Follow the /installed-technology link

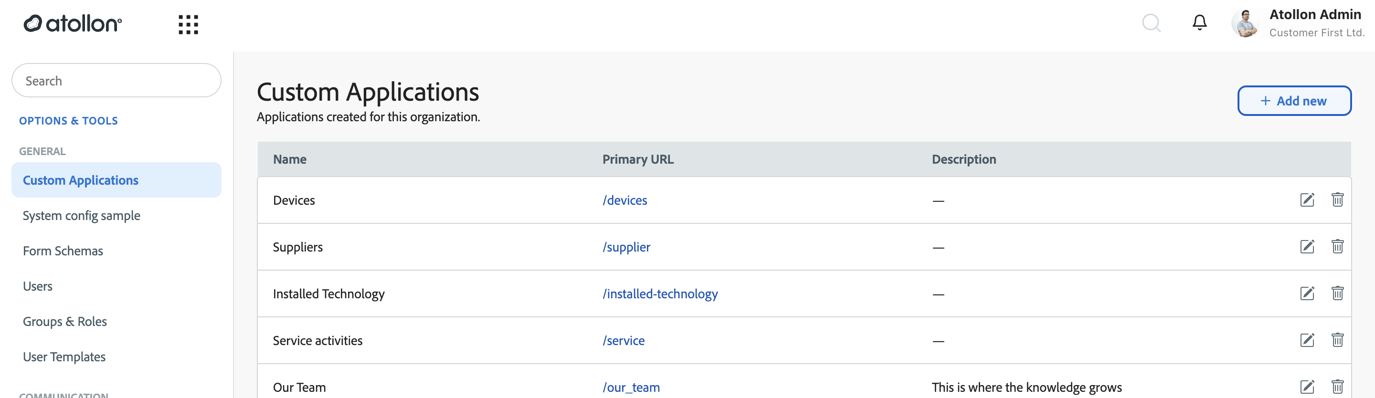[660, 294]
